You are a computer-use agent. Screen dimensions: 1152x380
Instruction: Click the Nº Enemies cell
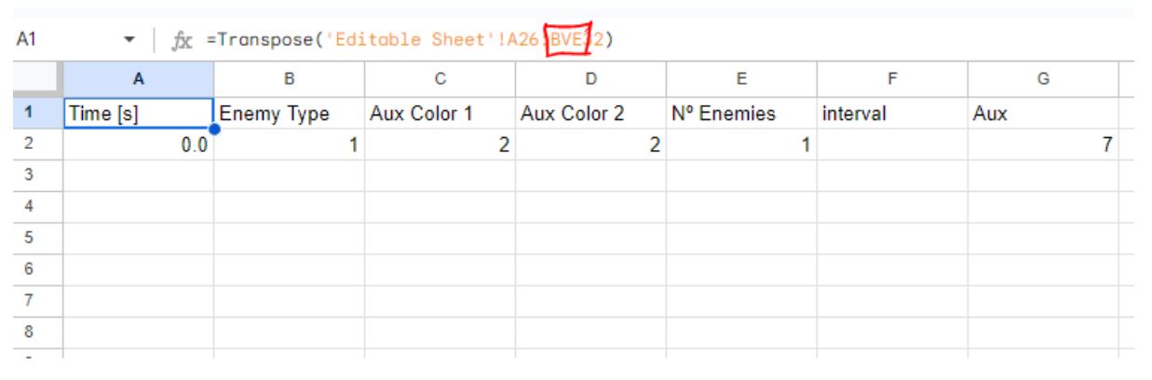741,114
